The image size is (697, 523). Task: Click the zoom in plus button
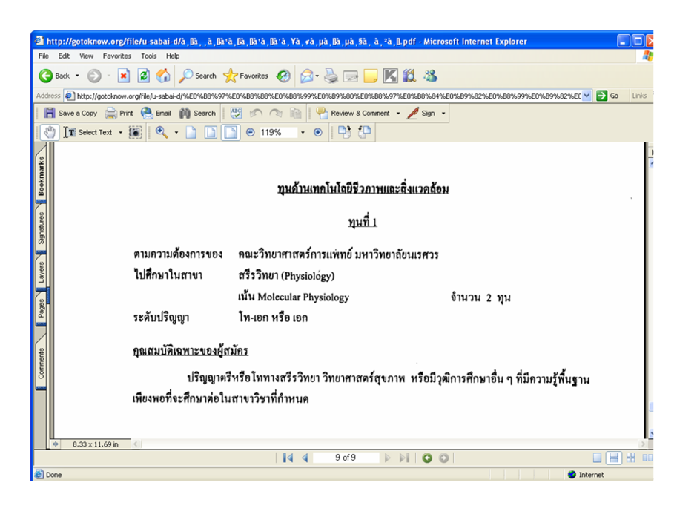pyautogui.click(x=318, y=132)
